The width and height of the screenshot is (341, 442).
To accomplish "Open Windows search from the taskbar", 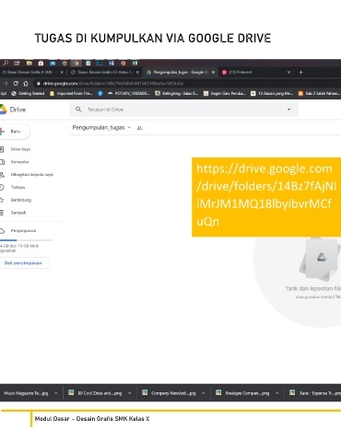I will 6,64.
